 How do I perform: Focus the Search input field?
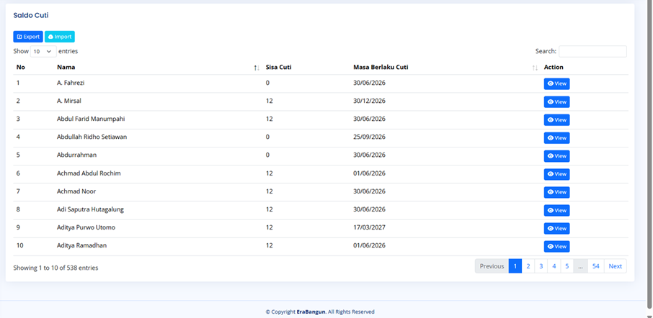(x=592, y=52)
